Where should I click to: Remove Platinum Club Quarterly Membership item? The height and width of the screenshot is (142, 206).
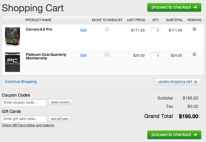(x=194, y=54)
